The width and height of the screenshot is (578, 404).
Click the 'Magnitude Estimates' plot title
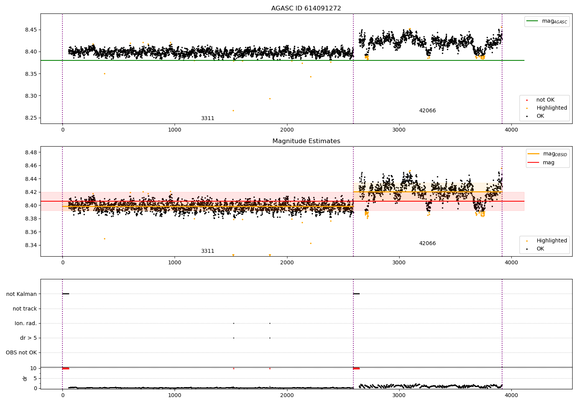(x=306, y=141)
